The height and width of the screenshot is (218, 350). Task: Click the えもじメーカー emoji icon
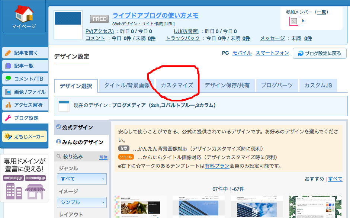coord(8,137)
